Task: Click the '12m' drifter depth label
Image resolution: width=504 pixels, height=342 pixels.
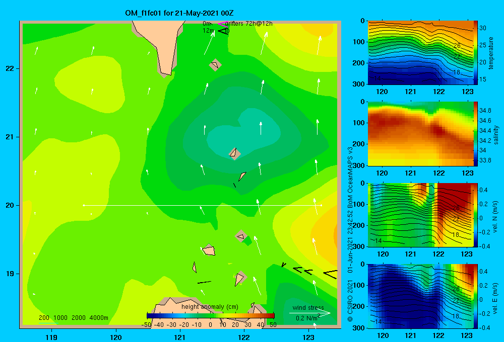Action: point(208,31)
